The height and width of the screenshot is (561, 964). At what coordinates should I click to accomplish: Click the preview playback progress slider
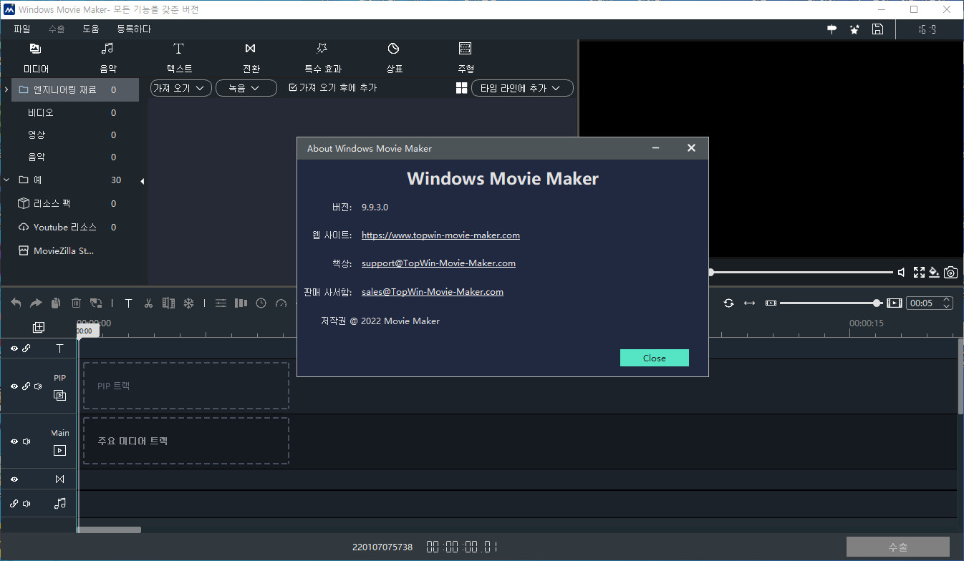point(802,272)
